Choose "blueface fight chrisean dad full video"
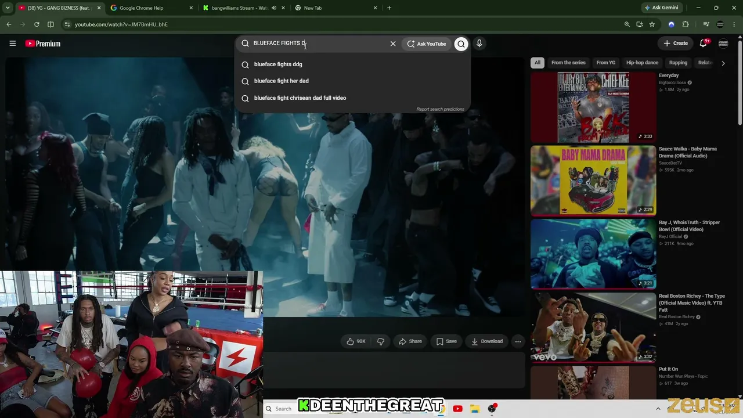 [x=352, y=98]
